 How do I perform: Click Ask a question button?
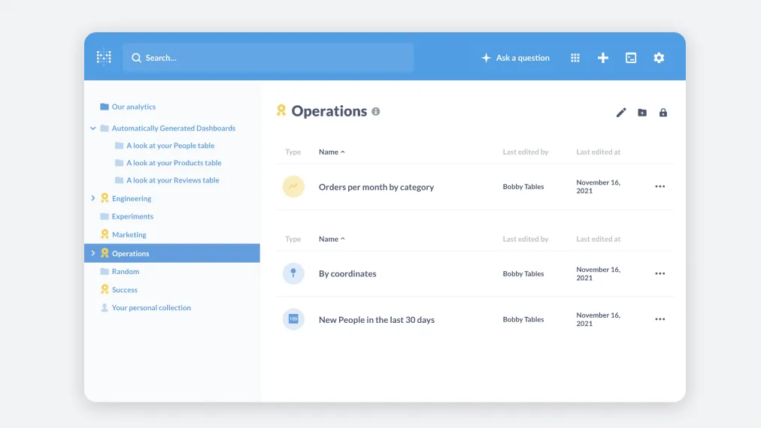click(516, 58)
